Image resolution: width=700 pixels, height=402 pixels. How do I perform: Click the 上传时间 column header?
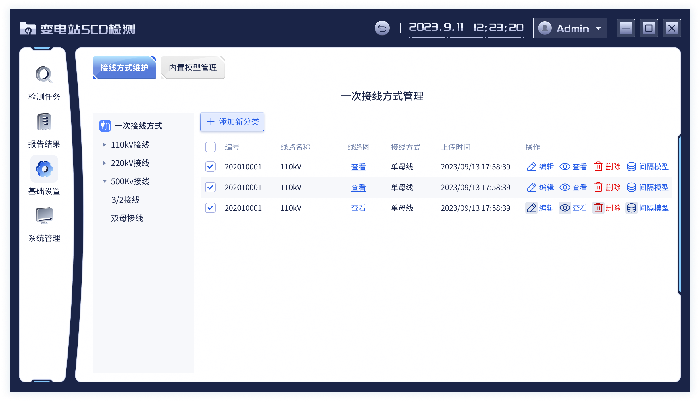[x=456, y=147]
